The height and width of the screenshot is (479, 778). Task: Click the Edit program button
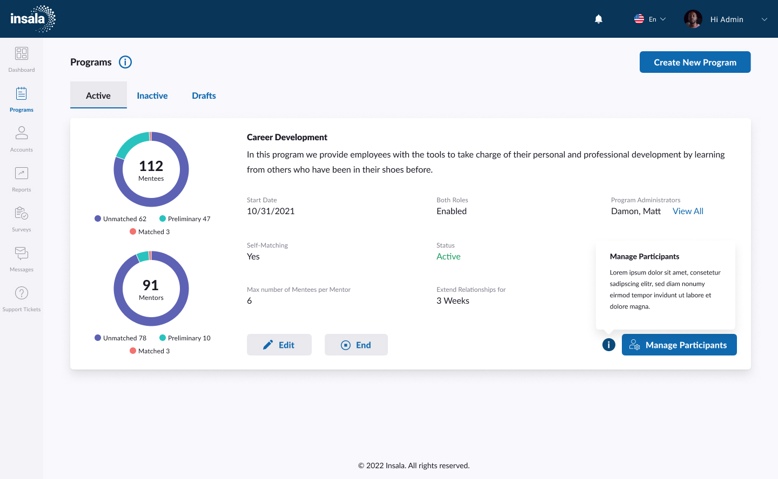pos(279,345)
